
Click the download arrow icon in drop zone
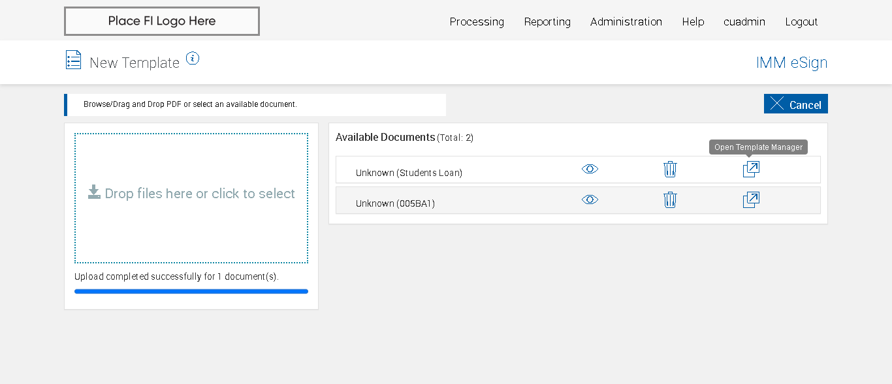95,192
